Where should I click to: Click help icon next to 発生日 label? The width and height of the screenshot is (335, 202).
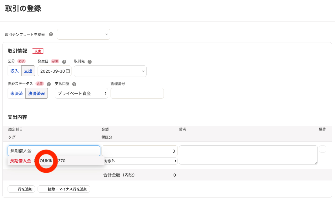[64, 61]
